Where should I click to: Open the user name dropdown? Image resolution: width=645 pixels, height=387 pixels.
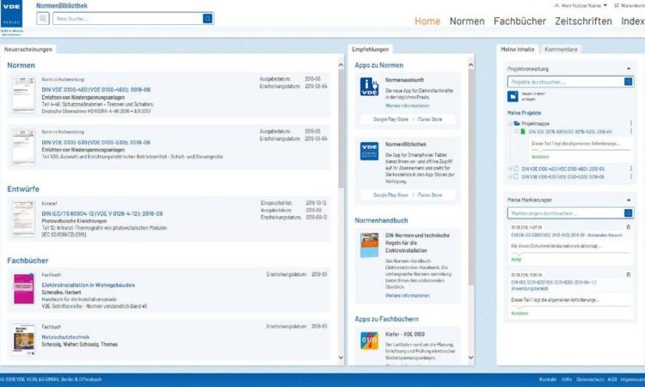580,5
